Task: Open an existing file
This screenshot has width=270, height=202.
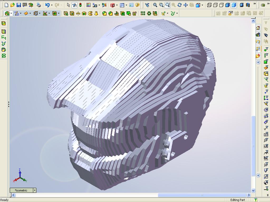Action: tap(12, 5)
